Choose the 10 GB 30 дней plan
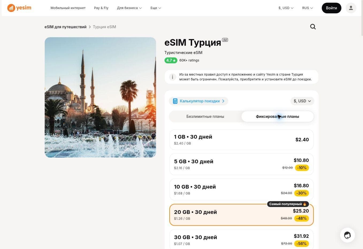Screen dimensions: 363x249 coord(241,189)
